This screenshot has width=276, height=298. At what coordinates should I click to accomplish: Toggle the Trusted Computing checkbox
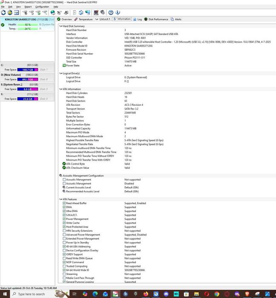[64, 266]
